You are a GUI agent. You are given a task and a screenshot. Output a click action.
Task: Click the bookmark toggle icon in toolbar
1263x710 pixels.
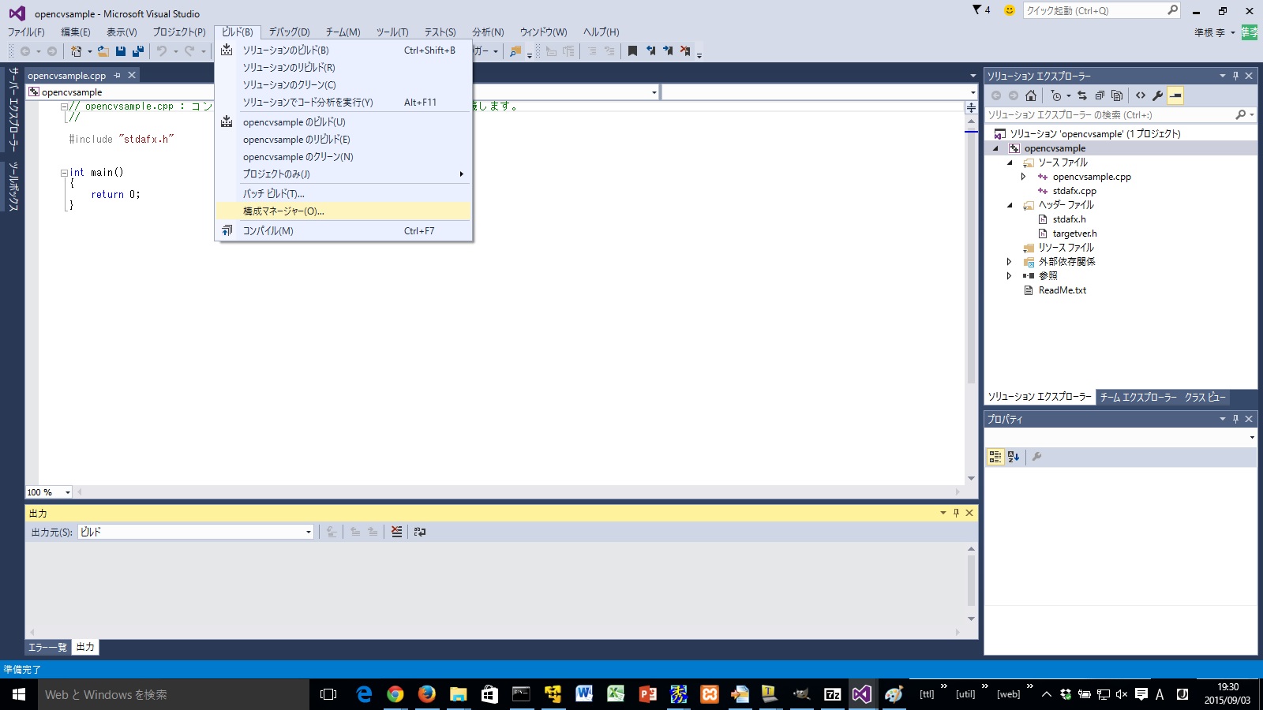[632, 51]
